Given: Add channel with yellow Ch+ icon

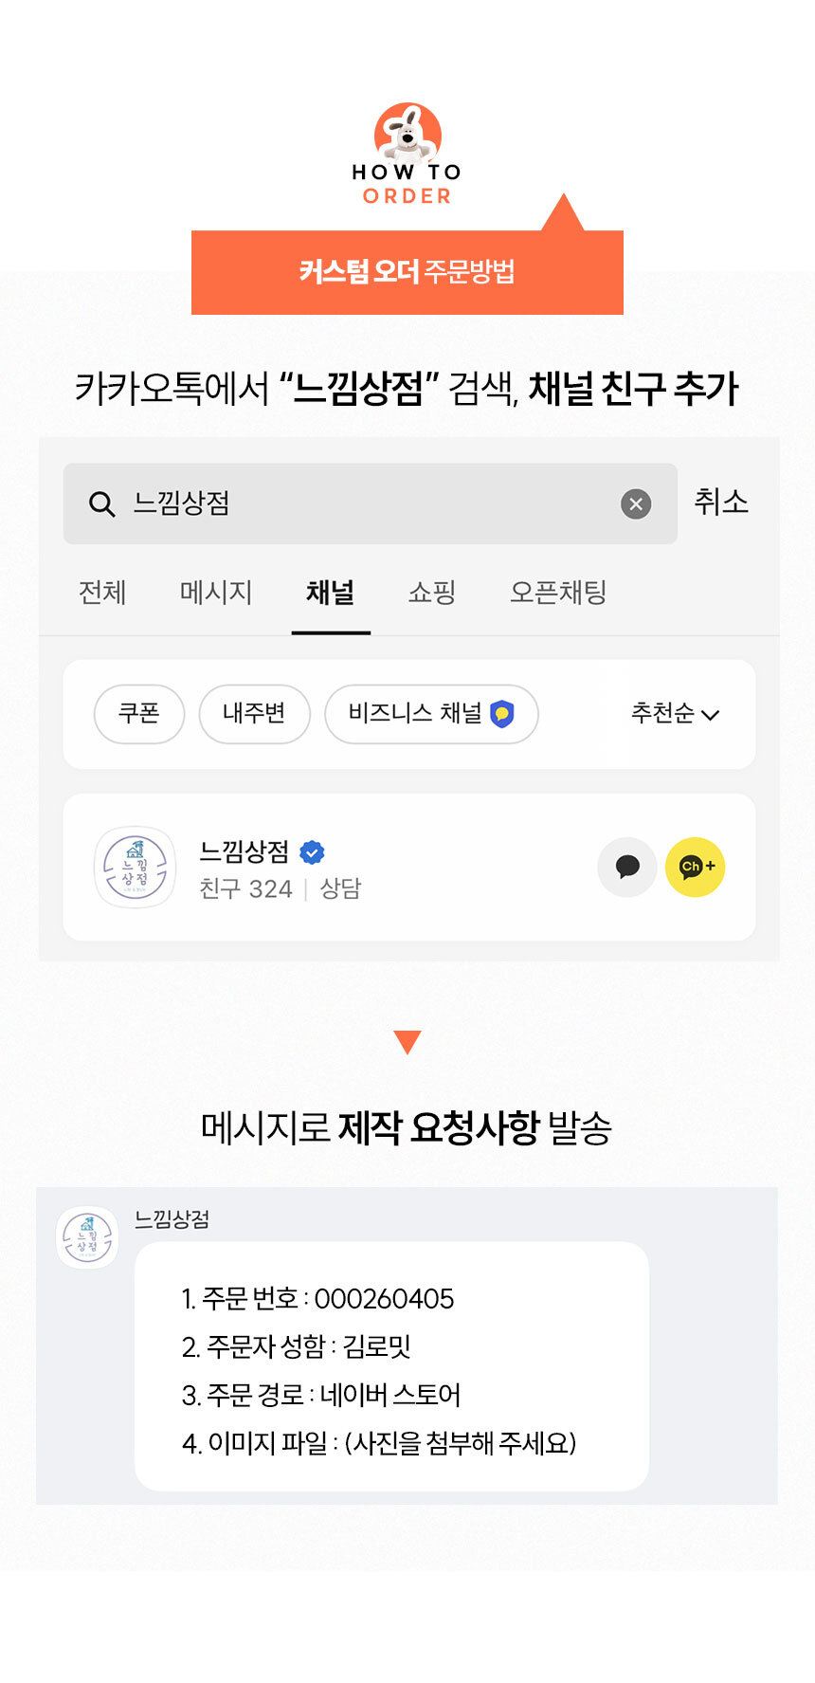Looking at the screenshot, I should pyautogui.click(x=696, y=867).
